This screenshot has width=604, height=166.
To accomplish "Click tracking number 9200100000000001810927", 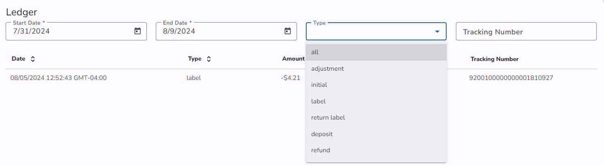I will (x=511, y=78).
